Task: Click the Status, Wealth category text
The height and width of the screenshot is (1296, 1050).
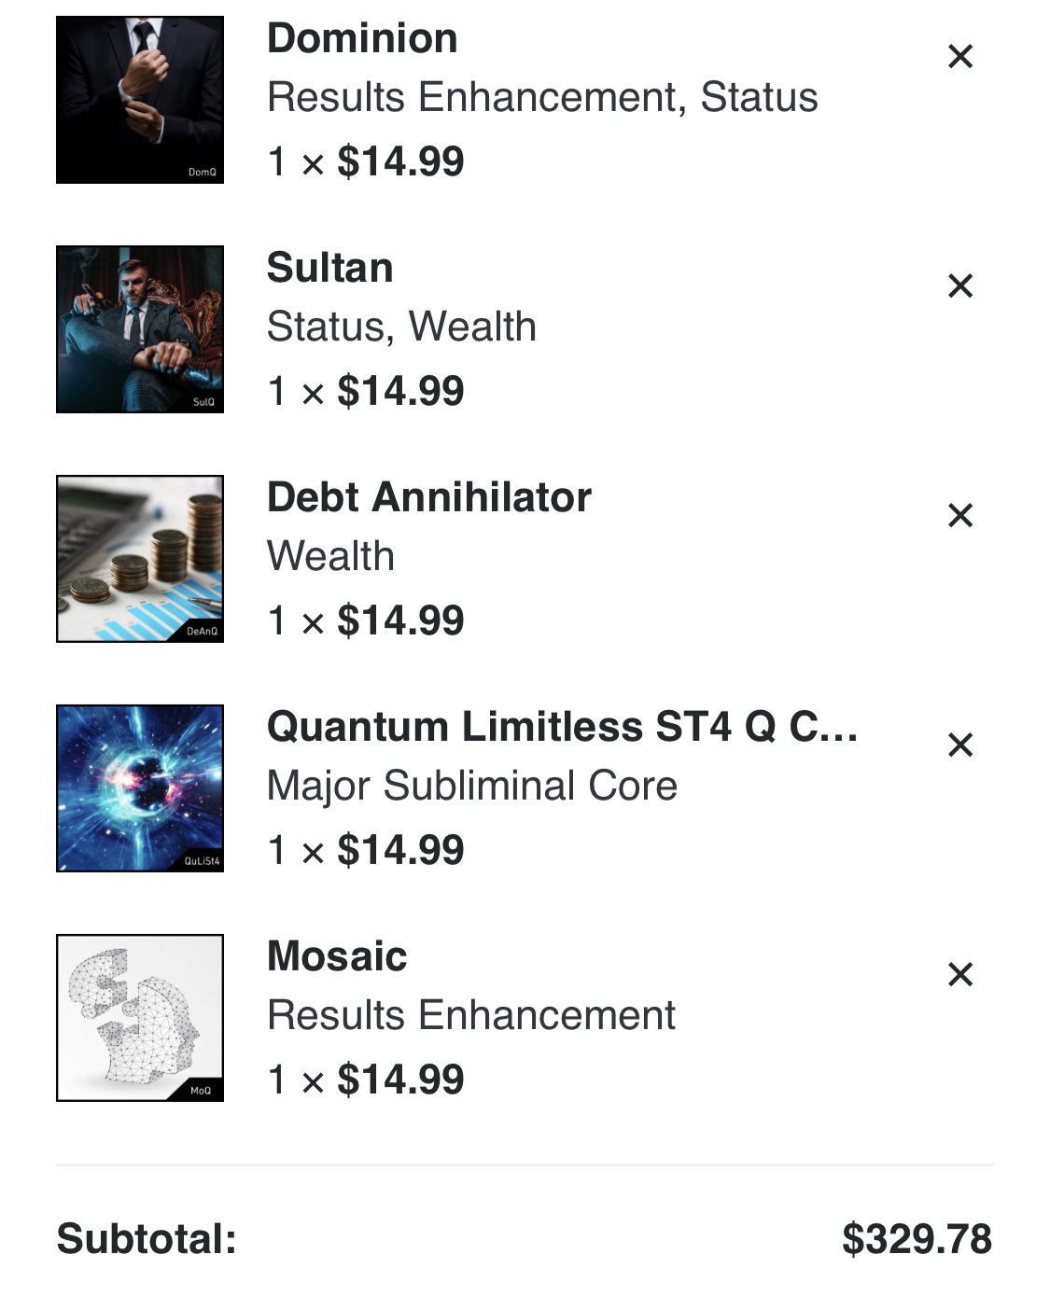Action: [x=401, y=327]
